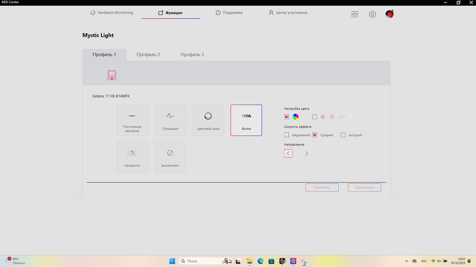The image size is (476, 267).
Task: Select the rainbow color wheel swatch
Action: (295, 117)
